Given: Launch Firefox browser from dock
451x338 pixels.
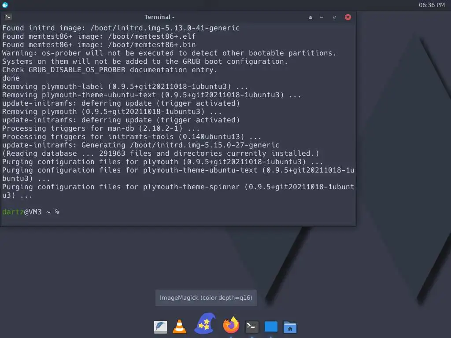Looking at the screenshot, I should click(x=231, y=325).
